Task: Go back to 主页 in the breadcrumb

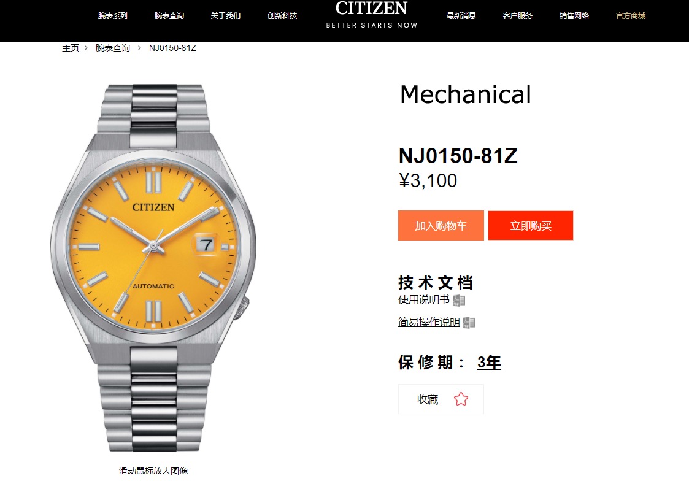Action: click(71, 48)
